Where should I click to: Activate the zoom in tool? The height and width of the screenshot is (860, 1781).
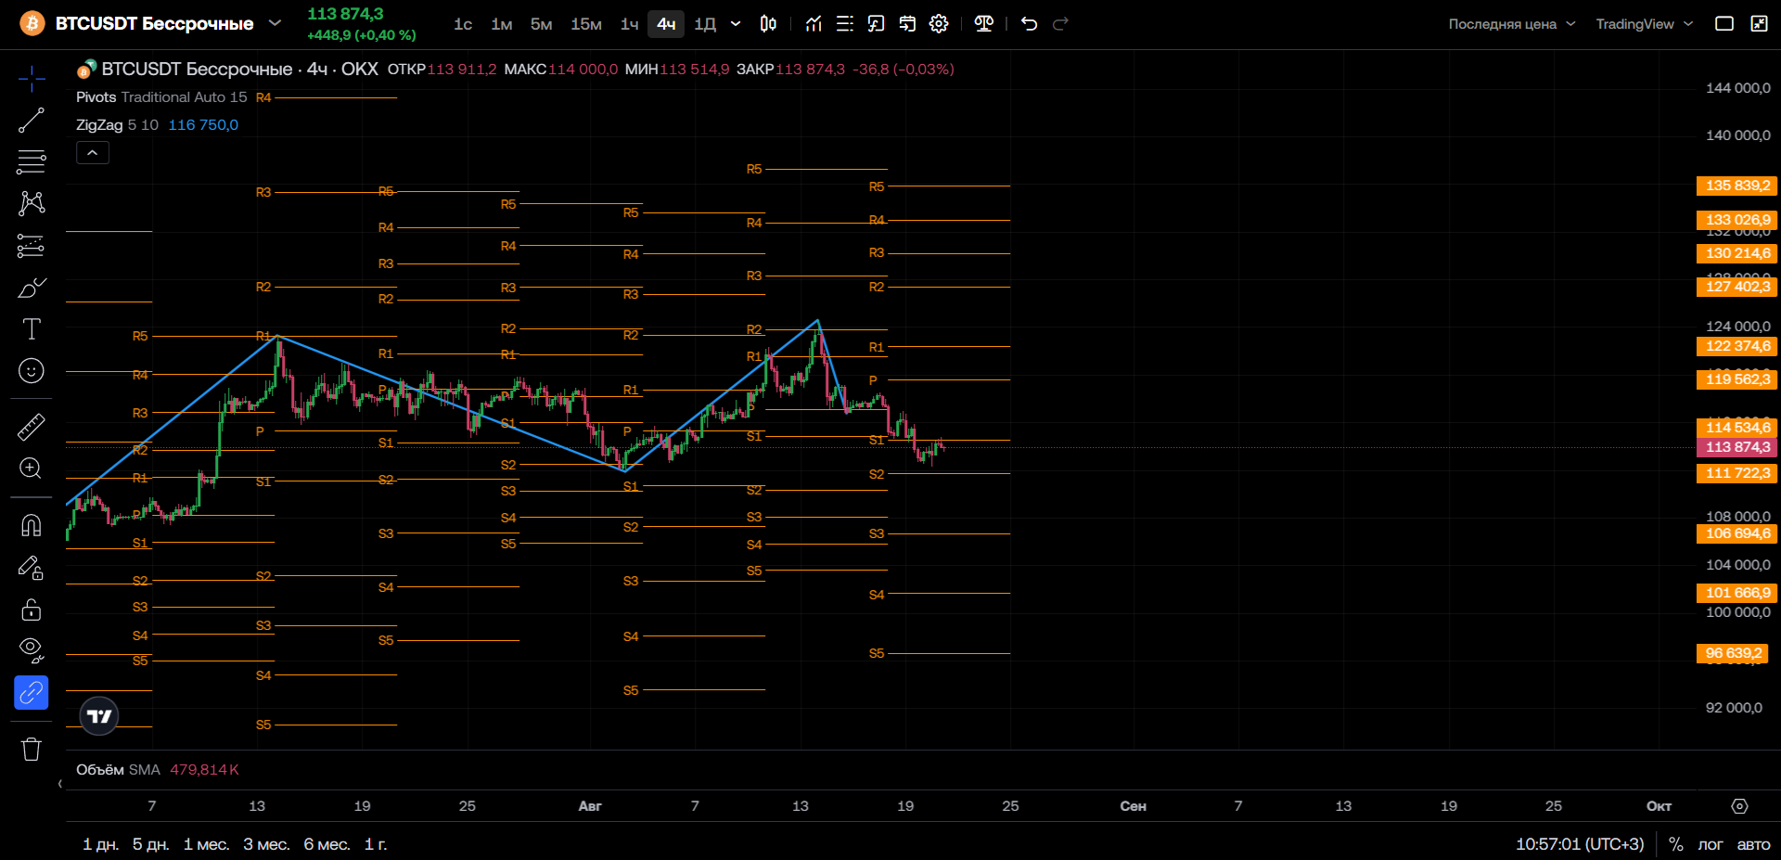pos(32,469)
